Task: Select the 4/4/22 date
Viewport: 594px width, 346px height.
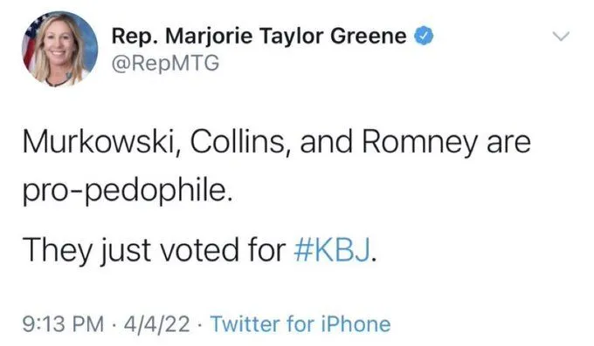Action: [x=156, y=324]
